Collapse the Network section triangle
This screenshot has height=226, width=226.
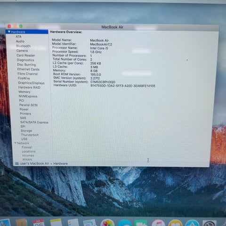[x=16, y=143]
